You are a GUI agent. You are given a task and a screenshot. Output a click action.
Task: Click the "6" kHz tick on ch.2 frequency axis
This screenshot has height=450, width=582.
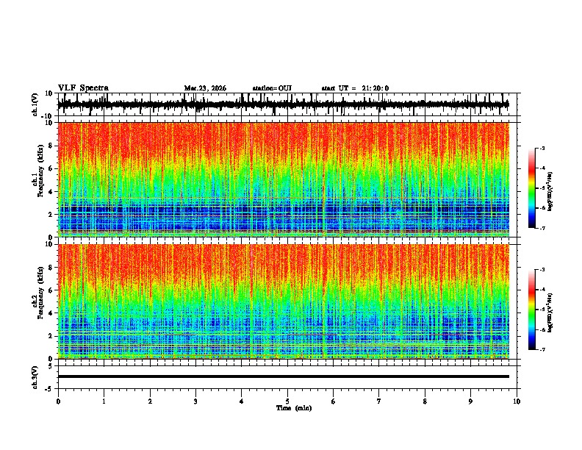click(x=51, y=290)
